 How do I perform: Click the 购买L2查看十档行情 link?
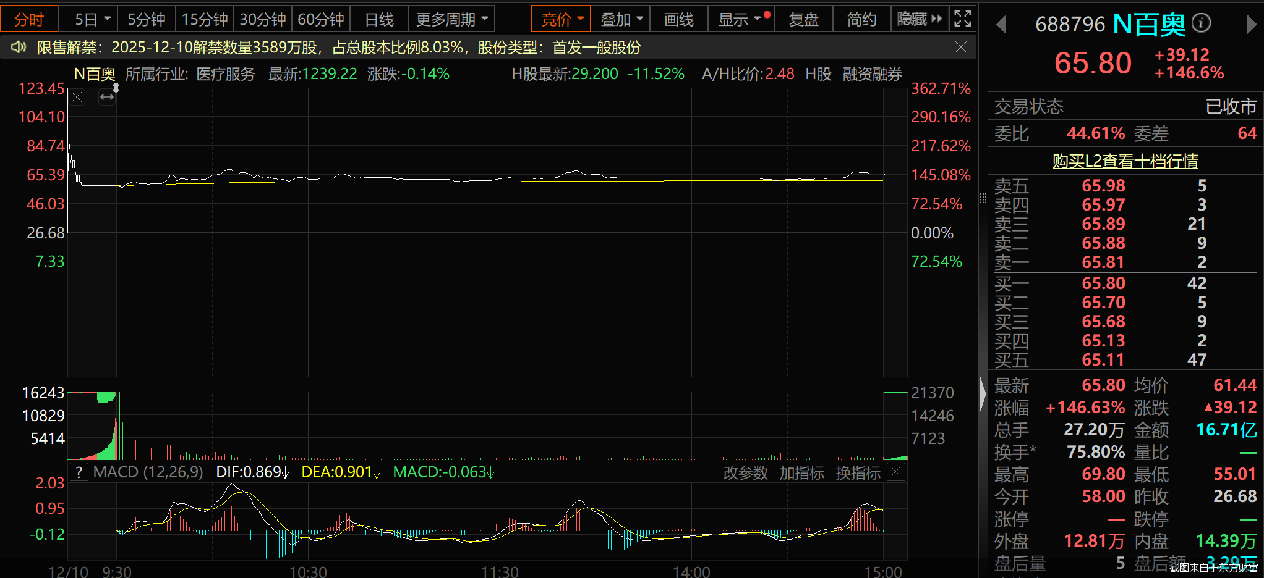coord(1125,161)
